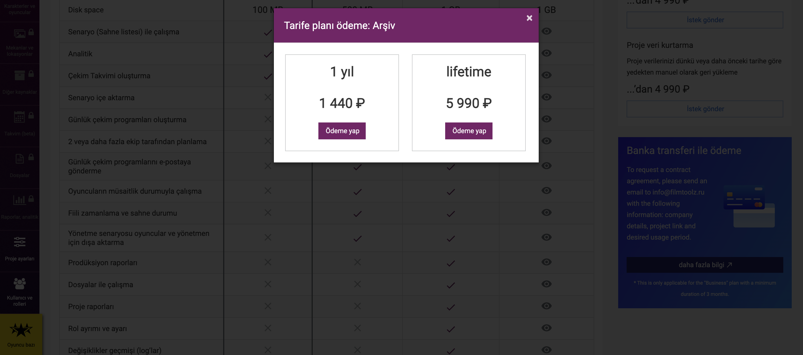Image resolution: width=803 pixels, height=355 pixels.
Task: Toggle eye icon in Proje raporları row
Action: pyautogui.click(x=546, y=306)
